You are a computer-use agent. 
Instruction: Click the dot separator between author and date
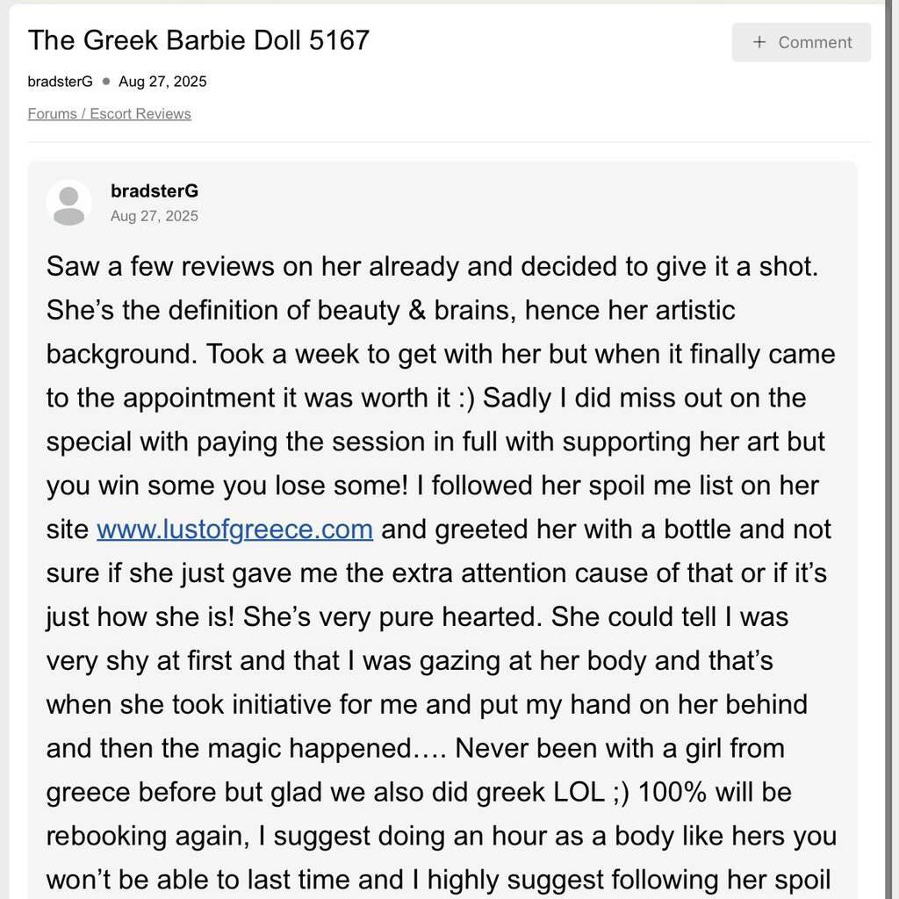[106, 82]
